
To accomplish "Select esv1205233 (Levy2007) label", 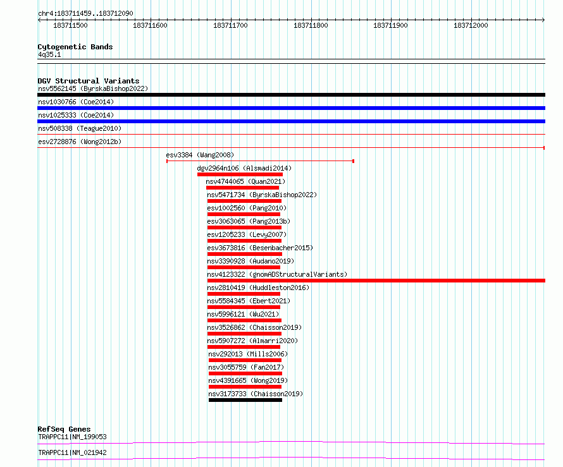I will click(x=247, y=234).
